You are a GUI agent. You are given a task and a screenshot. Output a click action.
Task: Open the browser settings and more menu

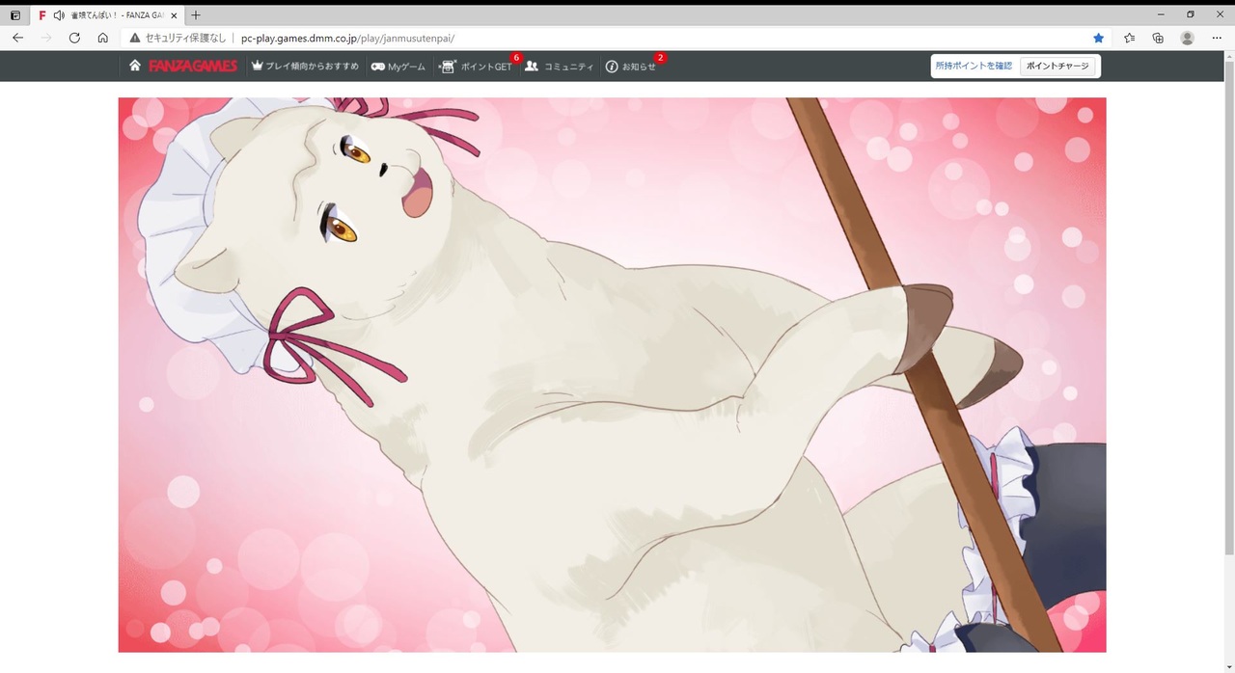[x=1217, y=38]
